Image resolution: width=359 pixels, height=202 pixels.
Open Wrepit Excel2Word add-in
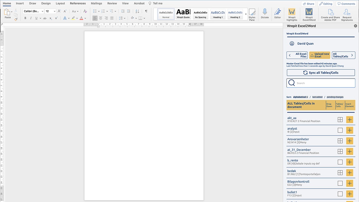coord(309,15)
